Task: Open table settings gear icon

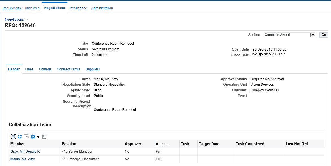Action: coord(33,137)
